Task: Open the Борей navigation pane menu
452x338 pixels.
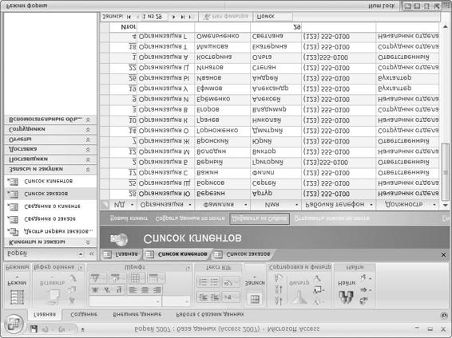Action: pos(81,253)
